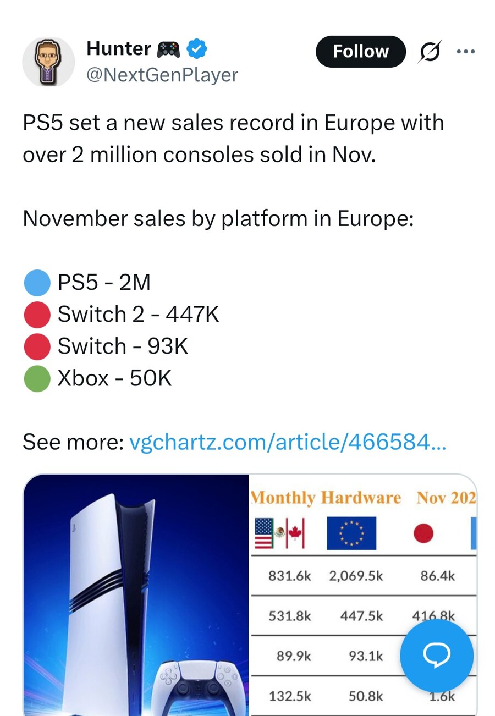Click the Monthly Hardware chart title
This screenshot has width=495, height=716.
tap(326, 498)
